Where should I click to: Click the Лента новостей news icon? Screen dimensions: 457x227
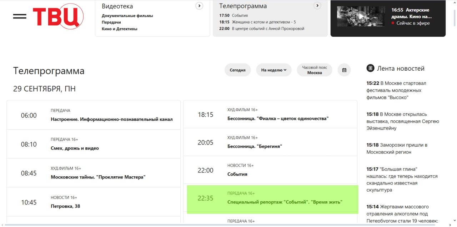[371, 68]
